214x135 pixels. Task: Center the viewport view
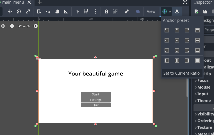coord(3,26)
